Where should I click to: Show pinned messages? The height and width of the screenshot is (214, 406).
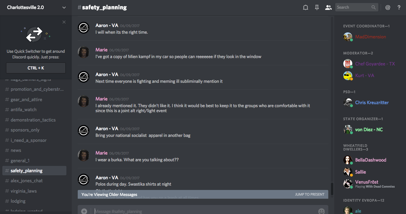click(x=317, y=7)
